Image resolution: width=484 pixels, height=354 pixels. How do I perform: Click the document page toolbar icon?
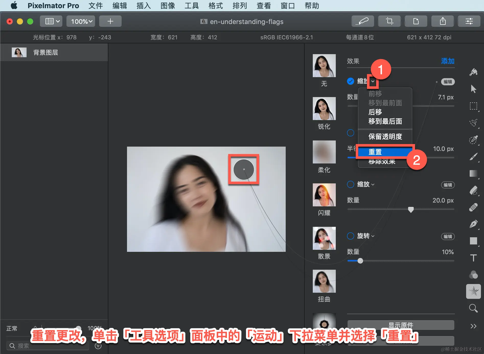pyautogui.click(x=416, y=21)
